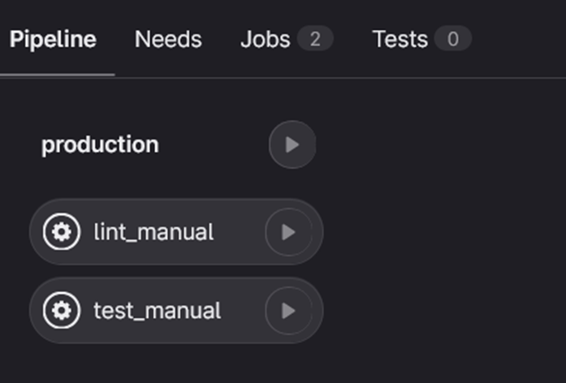Click the lint_manual gear status icon
The image size is (566, 383).
point(62,233)
